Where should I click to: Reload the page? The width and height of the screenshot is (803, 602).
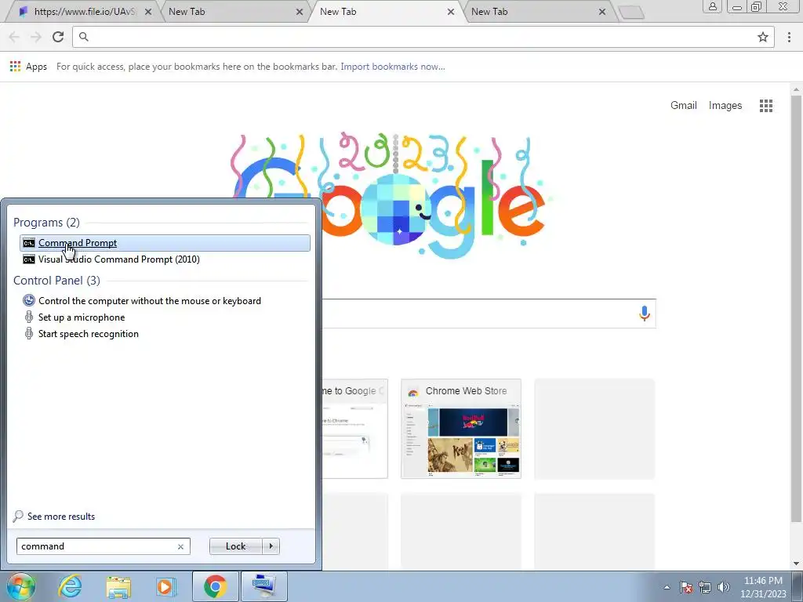coord(58,37)
